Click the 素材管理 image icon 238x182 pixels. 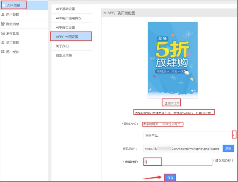(x=3, y=33)
